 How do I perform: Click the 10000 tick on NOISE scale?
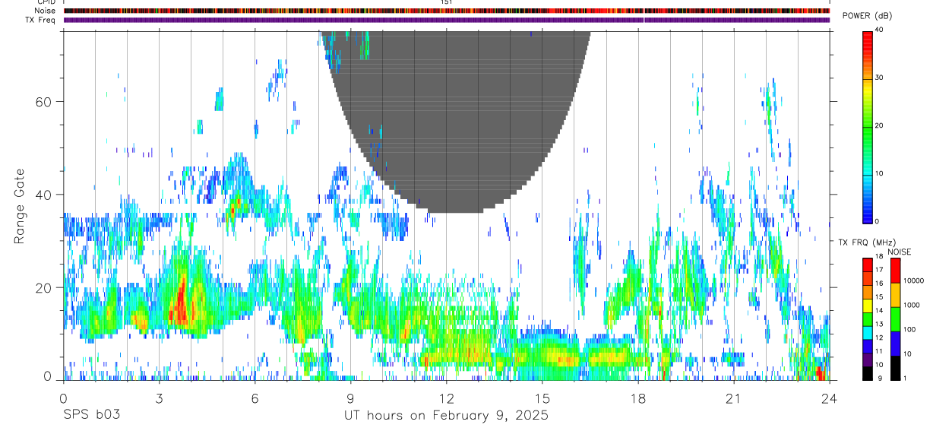coord(914,280)
